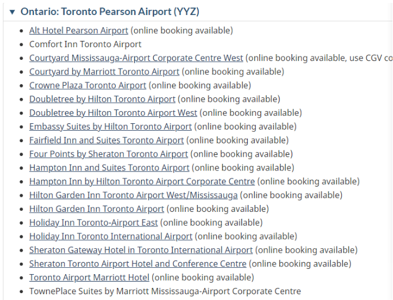
Task: Open Doubletree by Hilton Toronto Airport West
Action: (x=113, y=113)
